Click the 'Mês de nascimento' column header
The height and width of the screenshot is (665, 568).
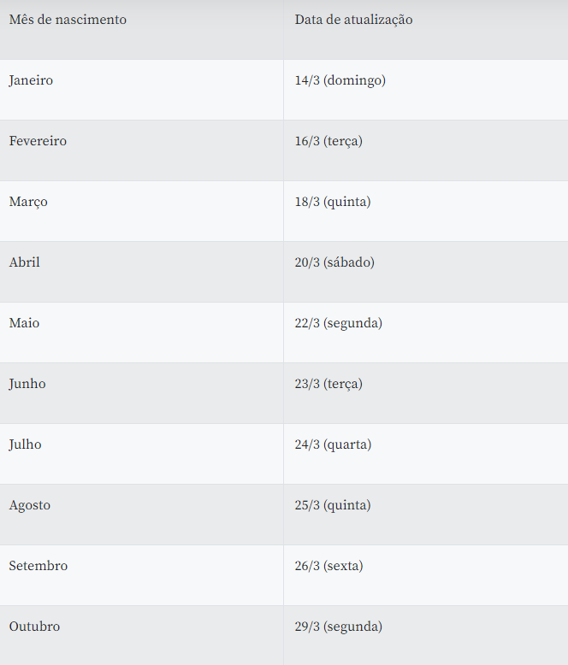coord(68,20)
